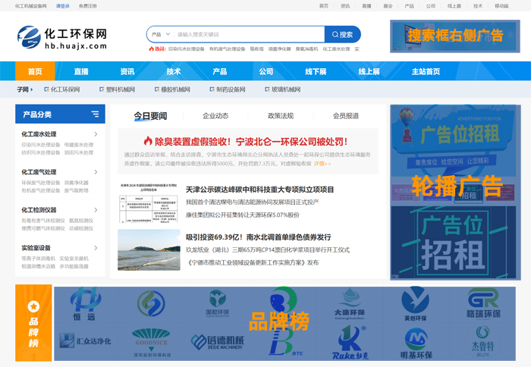The height and width of the screenshot is (367, 531).
Task: Open 直播 in the main navigation bar
Action: pos(81,71)
